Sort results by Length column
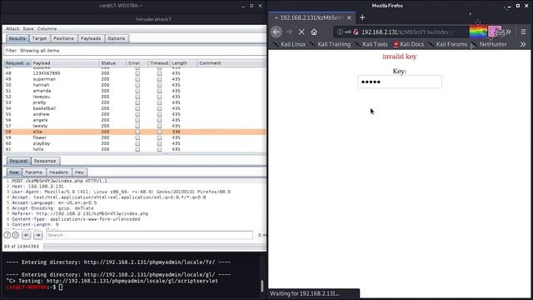533x300 pixels. [x=183, y=63]
